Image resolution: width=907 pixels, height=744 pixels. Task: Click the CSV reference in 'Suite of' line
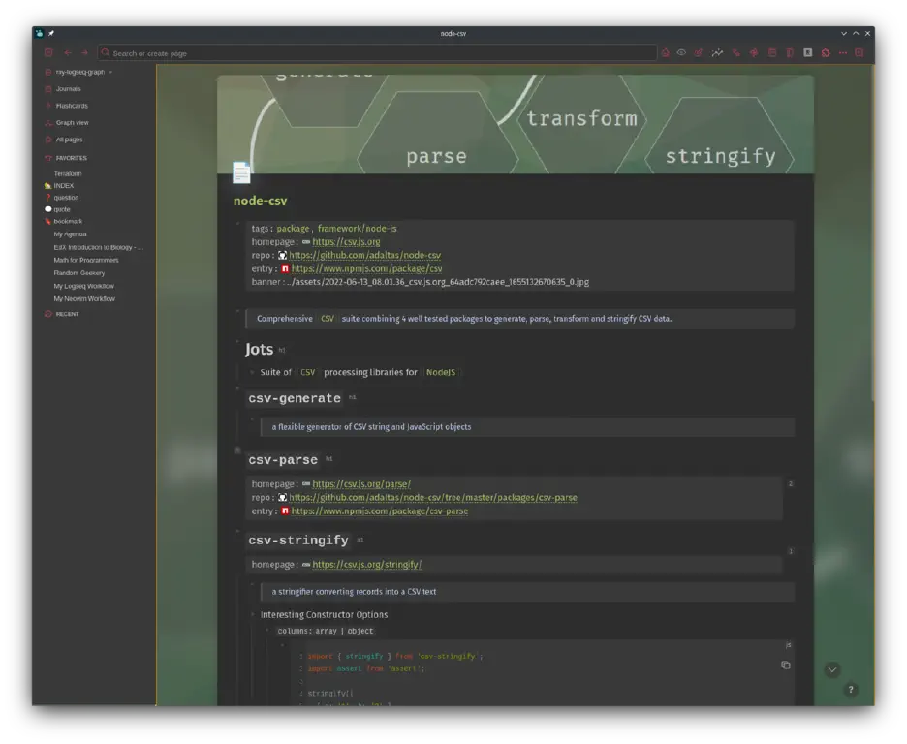click(308, 372)
